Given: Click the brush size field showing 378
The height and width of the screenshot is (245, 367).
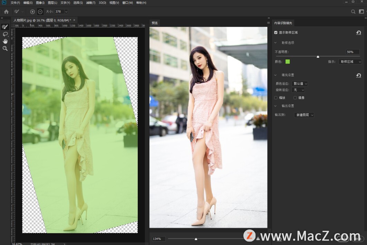Looking at the screenshot, I should 59,11.
